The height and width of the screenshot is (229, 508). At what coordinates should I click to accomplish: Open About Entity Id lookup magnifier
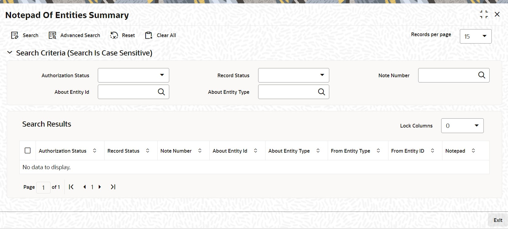click(x=161, y=92)
